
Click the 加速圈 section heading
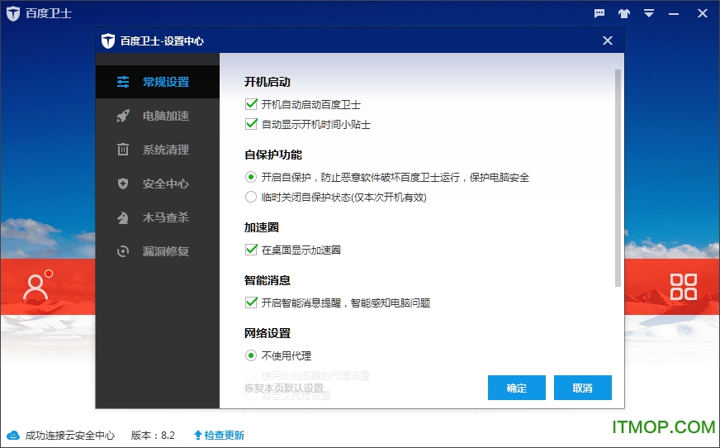coord(261,227)
